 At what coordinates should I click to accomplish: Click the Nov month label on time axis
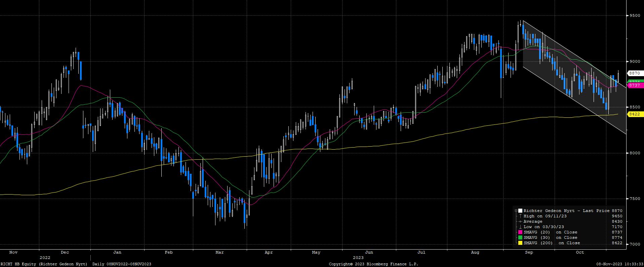tap(13, 252)
